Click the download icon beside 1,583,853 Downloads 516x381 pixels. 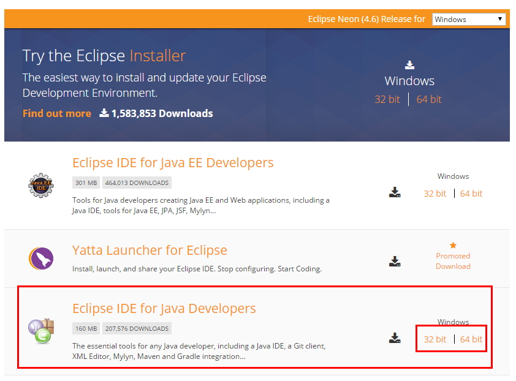(x=104, y=113)
